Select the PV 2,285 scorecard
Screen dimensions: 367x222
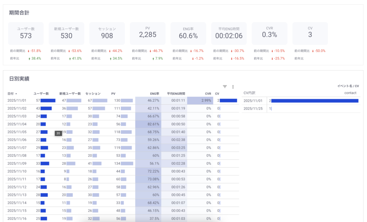coord(148,33)
